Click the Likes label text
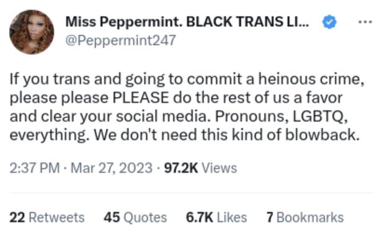The image size is (377, 235). click(232, 218)
